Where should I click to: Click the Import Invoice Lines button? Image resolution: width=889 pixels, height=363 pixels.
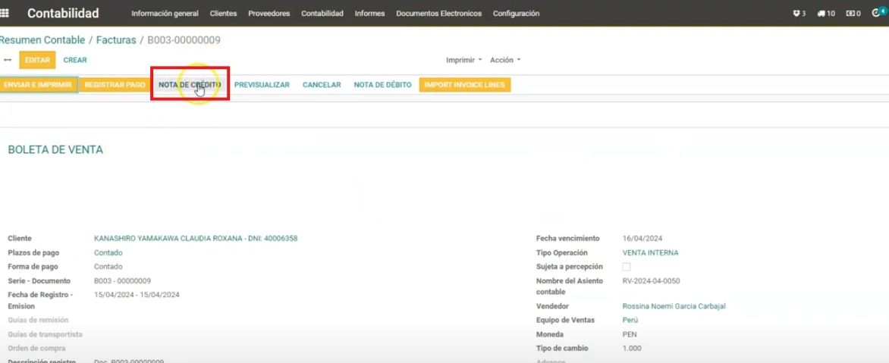click(465, 85)
